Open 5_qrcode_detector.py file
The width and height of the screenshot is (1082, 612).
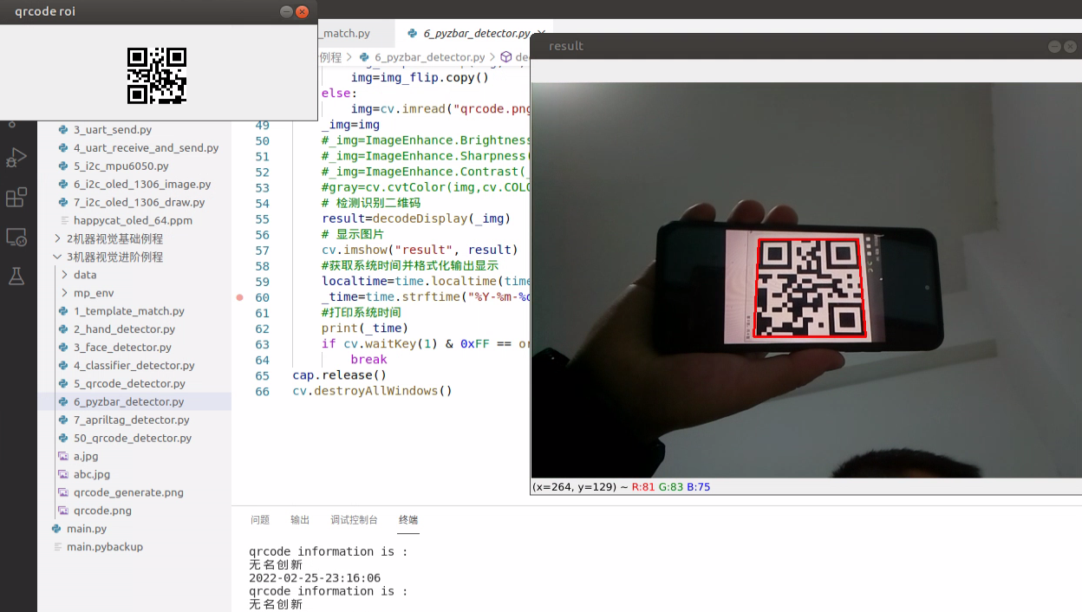click(x=129, y=384)
